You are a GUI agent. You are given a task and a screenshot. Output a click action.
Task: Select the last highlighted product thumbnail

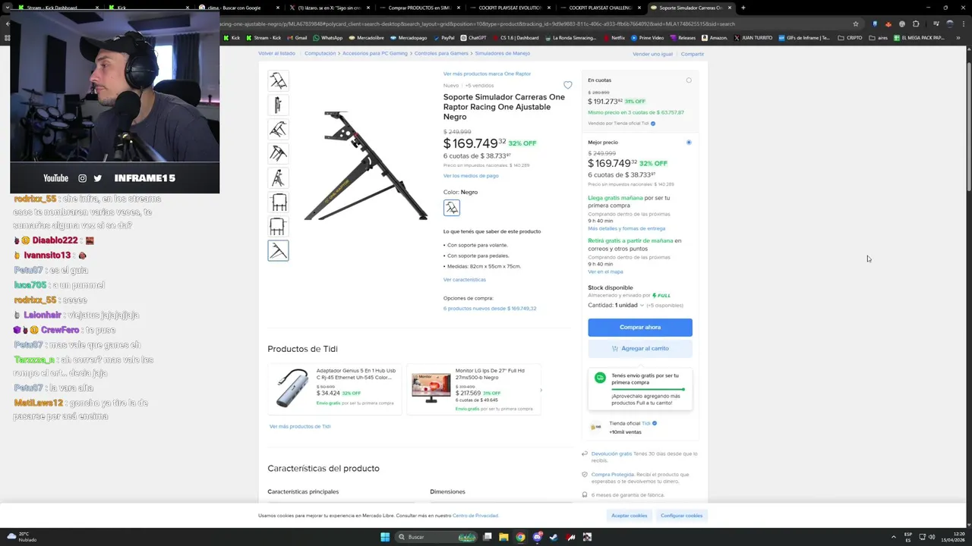pyautogui.click(x=278, y=250)
